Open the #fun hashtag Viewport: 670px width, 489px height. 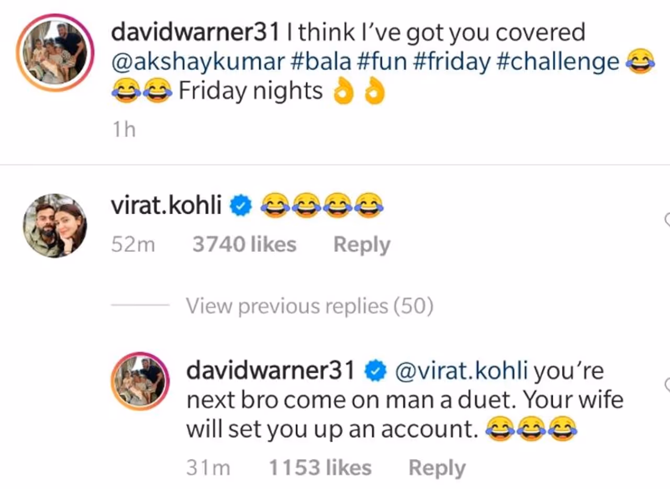point(382,62)
